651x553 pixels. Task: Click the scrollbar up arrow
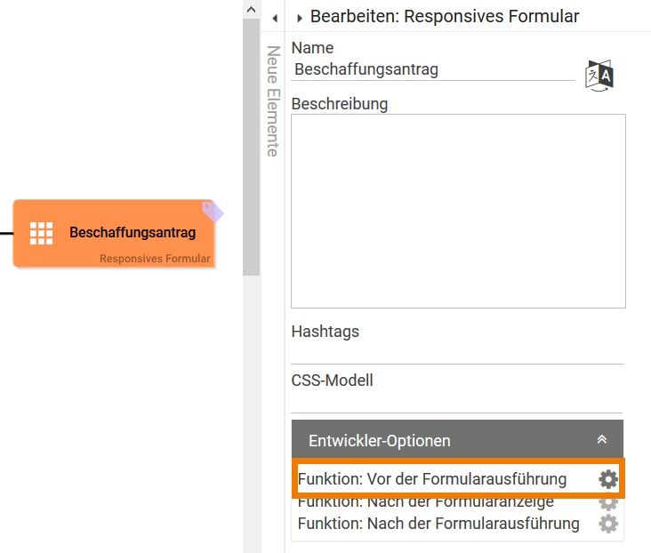[x=251, y=10]
